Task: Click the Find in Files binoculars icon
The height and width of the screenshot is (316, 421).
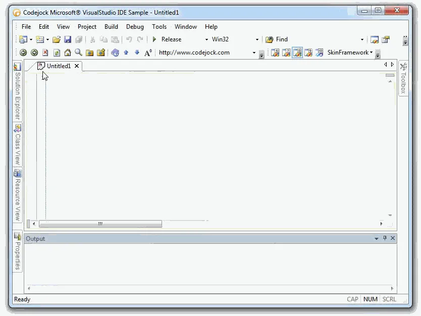Action: pos(269,39)
